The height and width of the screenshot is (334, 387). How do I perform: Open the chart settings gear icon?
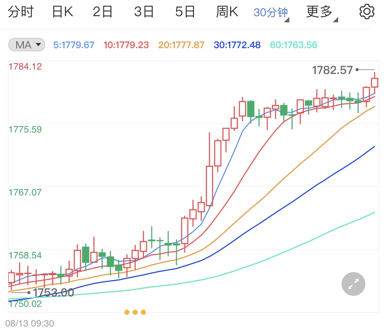tap(366, 11)
